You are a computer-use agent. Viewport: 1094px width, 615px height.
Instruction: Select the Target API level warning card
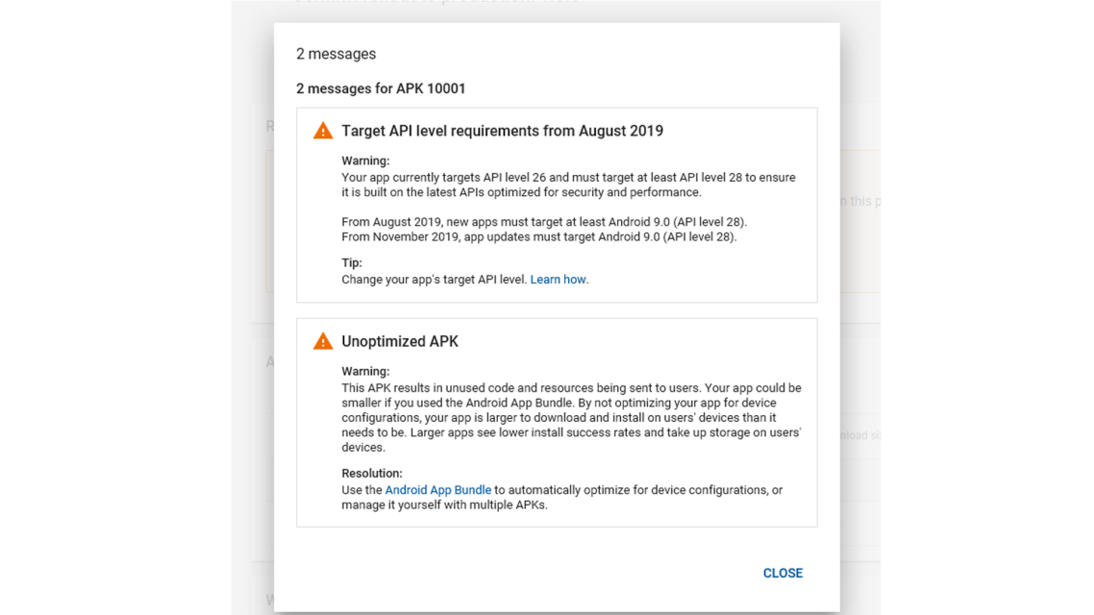click(556, 205)
